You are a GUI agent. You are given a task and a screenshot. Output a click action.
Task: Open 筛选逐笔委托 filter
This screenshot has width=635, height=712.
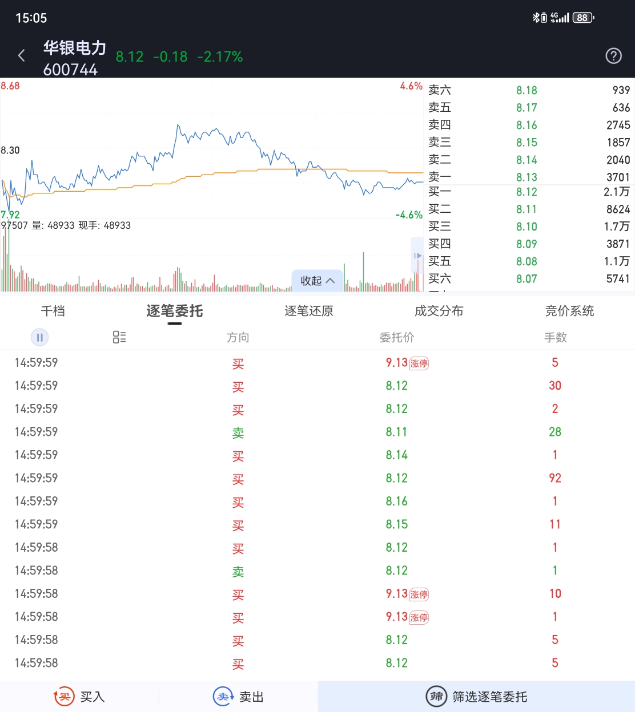click(x=476, y=697)
